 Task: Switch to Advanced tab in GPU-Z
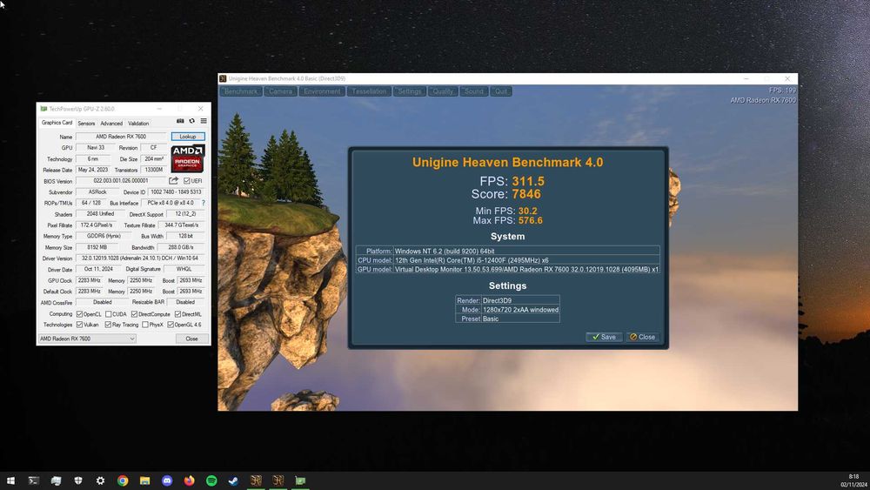111,124
